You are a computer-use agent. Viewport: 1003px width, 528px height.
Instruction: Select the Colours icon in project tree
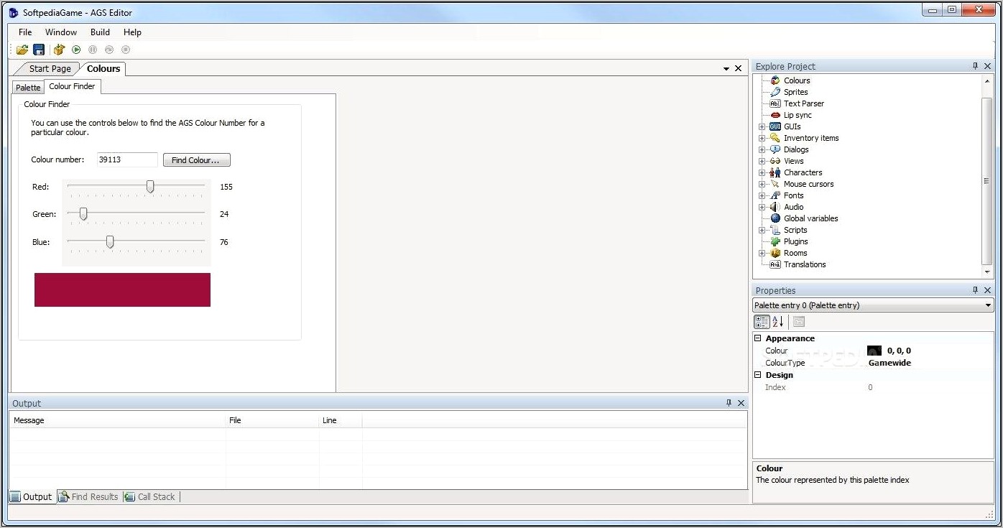click(x=775, y=80)
